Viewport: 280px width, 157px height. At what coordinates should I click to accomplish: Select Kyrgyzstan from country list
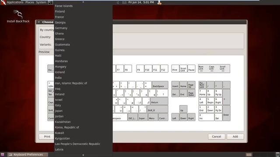pyautogui.click(x=83, y=138)
